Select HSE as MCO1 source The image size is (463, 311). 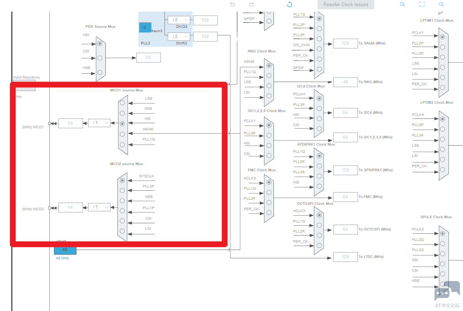(122, 113)
